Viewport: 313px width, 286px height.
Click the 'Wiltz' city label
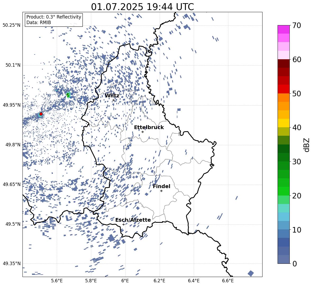112,96
